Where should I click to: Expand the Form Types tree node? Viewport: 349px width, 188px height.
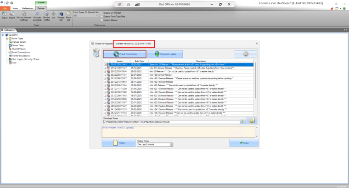pyautogui.click(x=7, y=39)
